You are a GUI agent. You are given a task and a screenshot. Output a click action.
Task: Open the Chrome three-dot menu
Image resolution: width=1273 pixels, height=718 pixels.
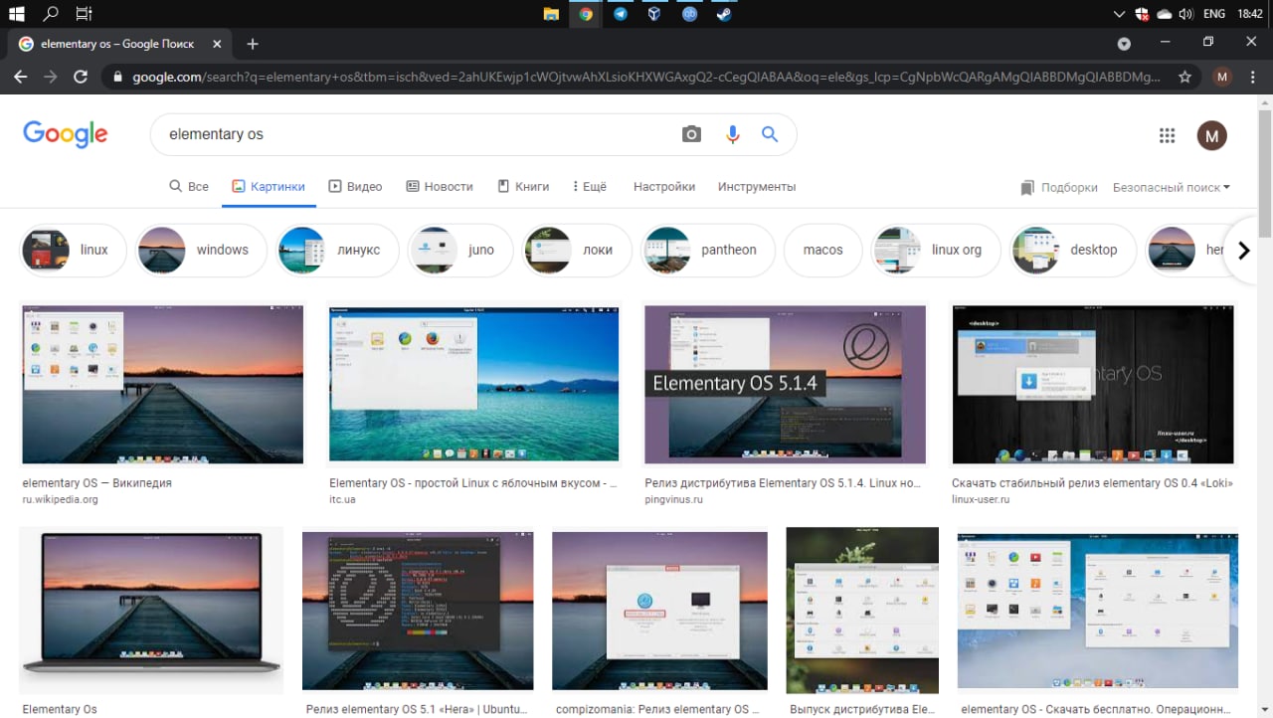(1253, 77)
